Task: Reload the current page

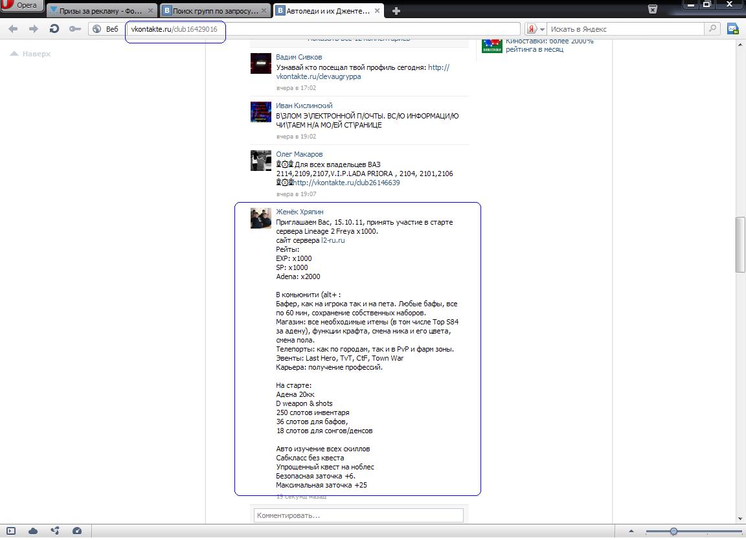Action: point(54,29)
